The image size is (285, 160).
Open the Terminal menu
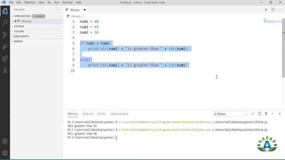67,2
